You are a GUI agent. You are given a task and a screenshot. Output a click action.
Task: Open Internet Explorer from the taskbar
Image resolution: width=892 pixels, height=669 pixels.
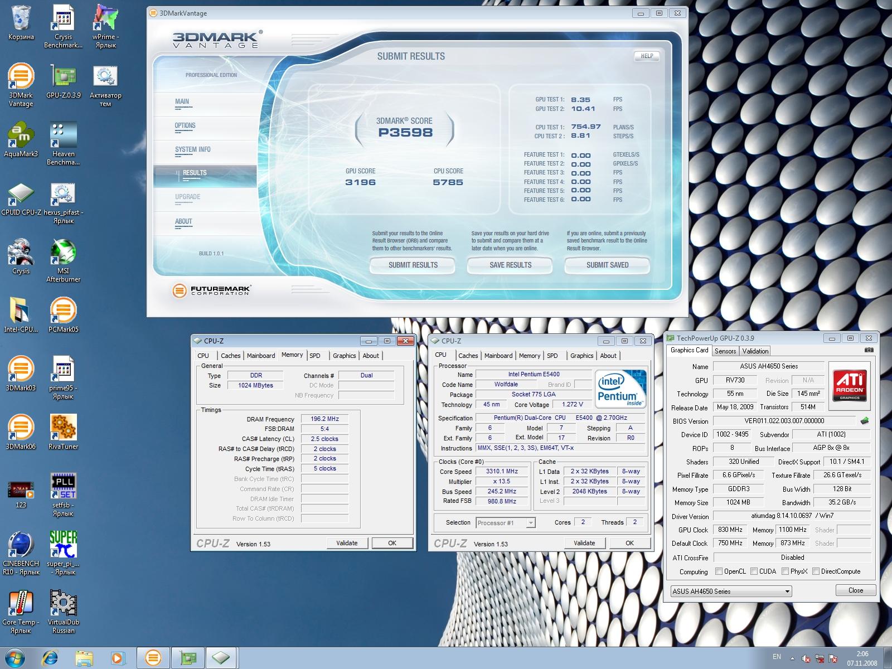tap(50, 658)
